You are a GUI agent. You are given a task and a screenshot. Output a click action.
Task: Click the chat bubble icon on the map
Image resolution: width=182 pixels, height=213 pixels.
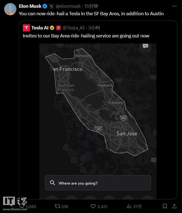pos(145,46)
